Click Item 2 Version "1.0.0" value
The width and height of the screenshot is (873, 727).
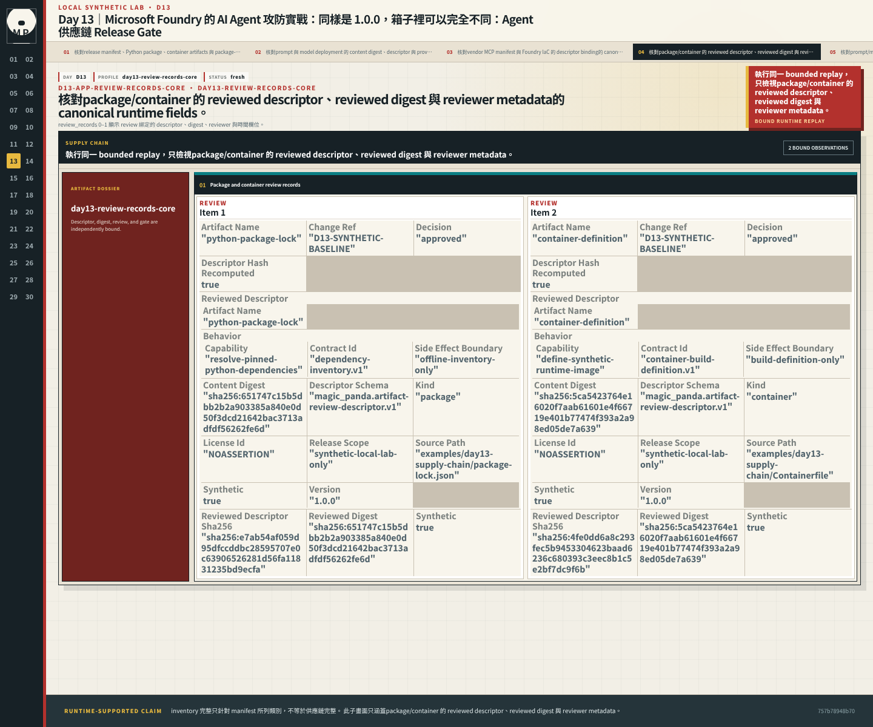point(656,501)
